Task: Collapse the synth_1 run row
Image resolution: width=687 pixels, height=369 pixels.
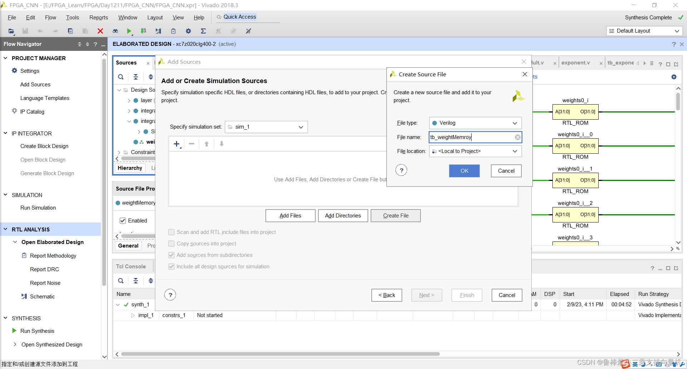Action: click(x=118, y=305)
